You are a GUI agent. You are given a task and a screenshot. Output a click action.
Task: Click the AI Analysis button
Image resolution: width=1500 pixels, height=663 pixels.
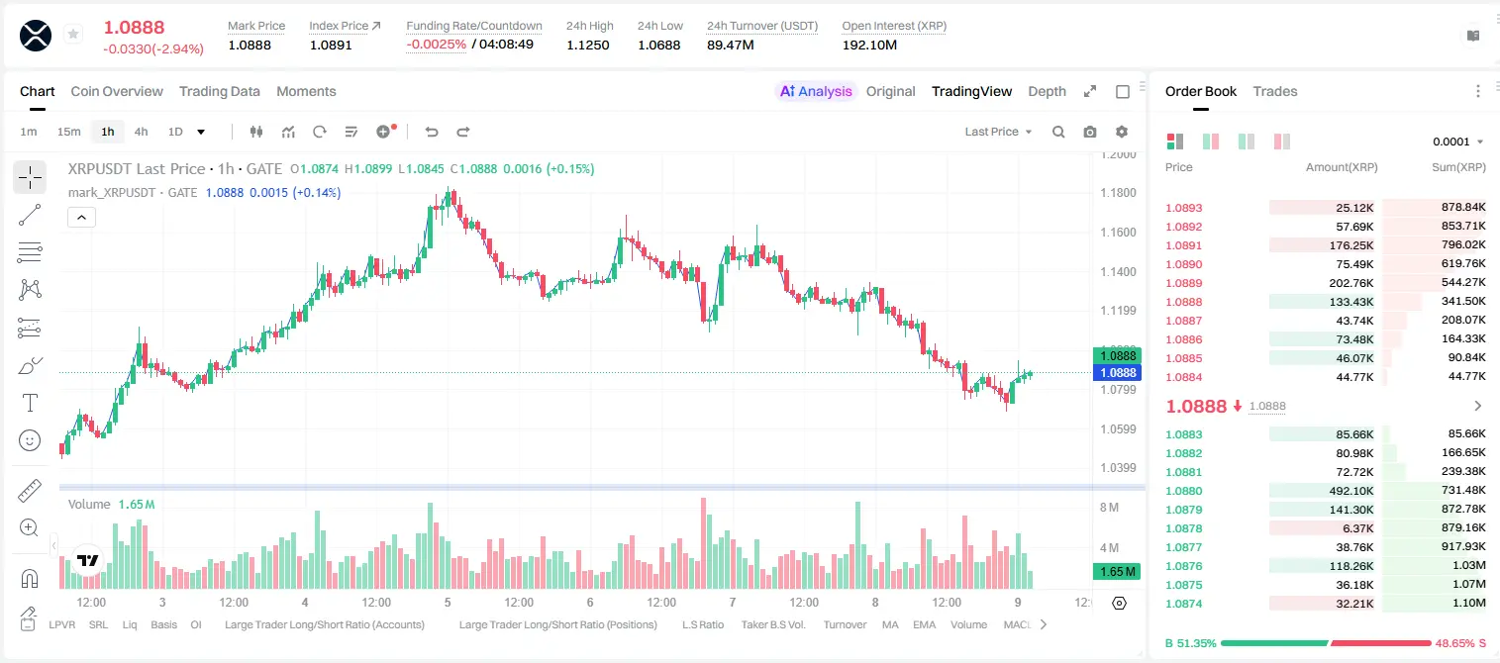[x=816, y=91]
